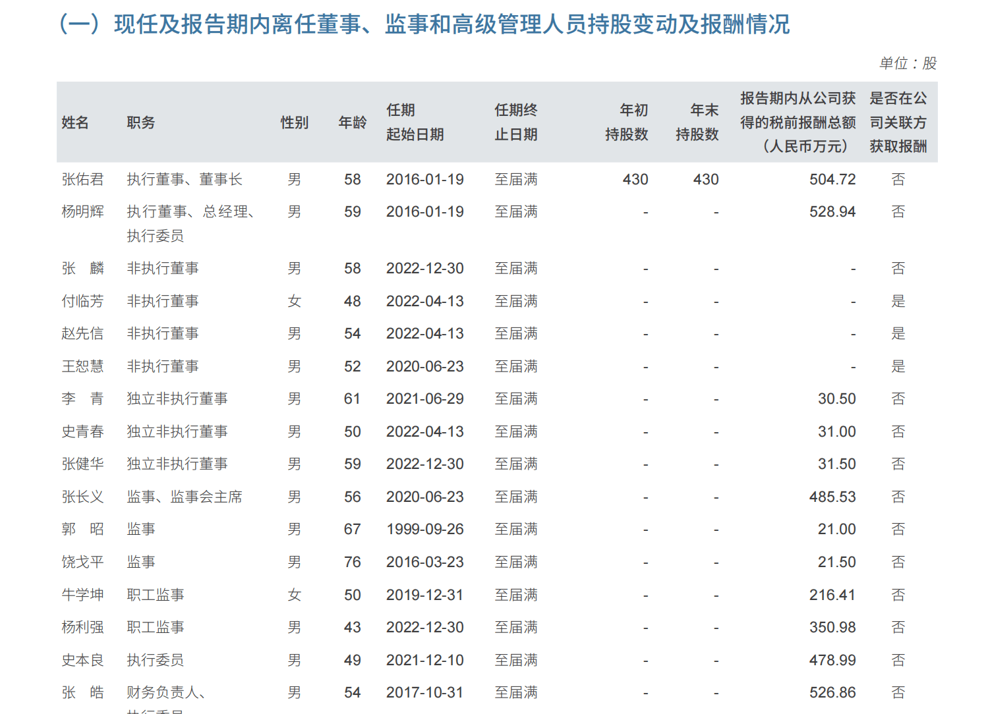This screenshot has height=714, width=990.
Task: Click the 报告期内从公司获得的税前报酬总额 header
Action: (x=798, y=123)
